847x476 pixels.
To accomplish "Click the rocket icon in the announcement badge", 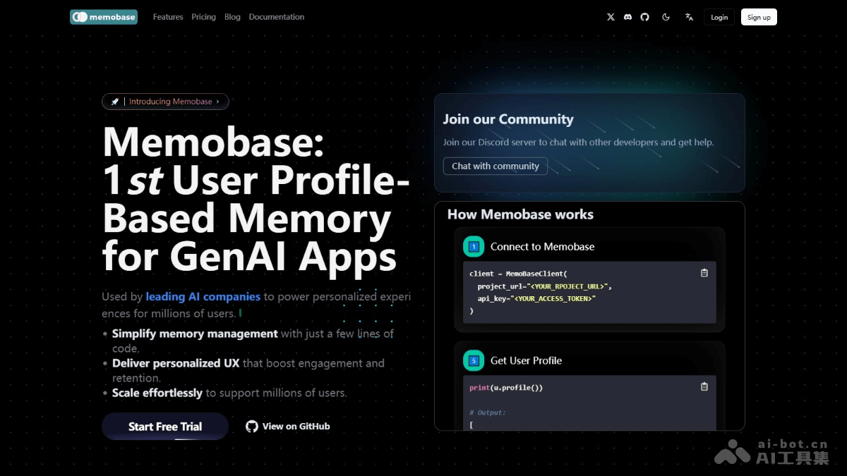I will pyautogui.click(x=115, y=101).
